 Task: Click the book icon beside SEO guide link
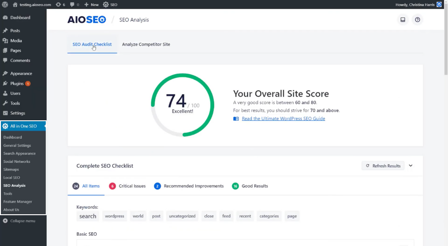point(236,119)
